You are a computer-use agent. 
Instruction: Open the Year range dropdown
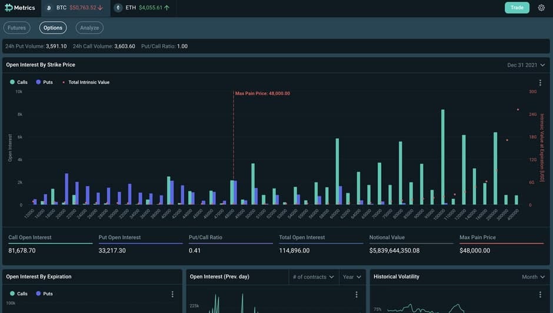pos(352,277)
